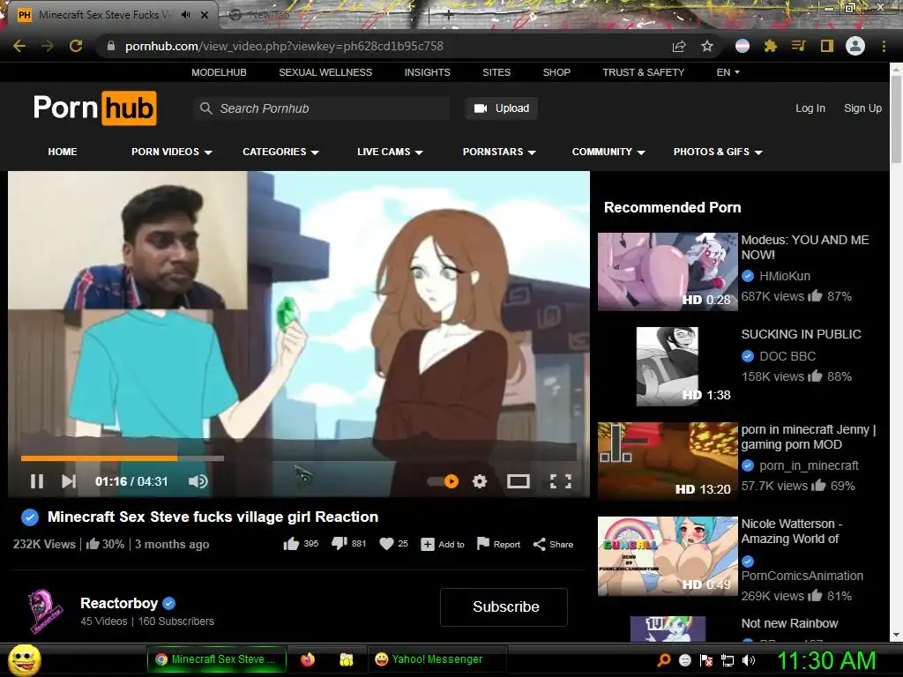
Task: Skip to the next video in player
Action: 69,481
